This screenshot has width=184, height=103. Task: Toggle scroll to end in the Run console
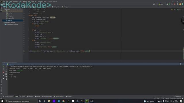[6, 74]
